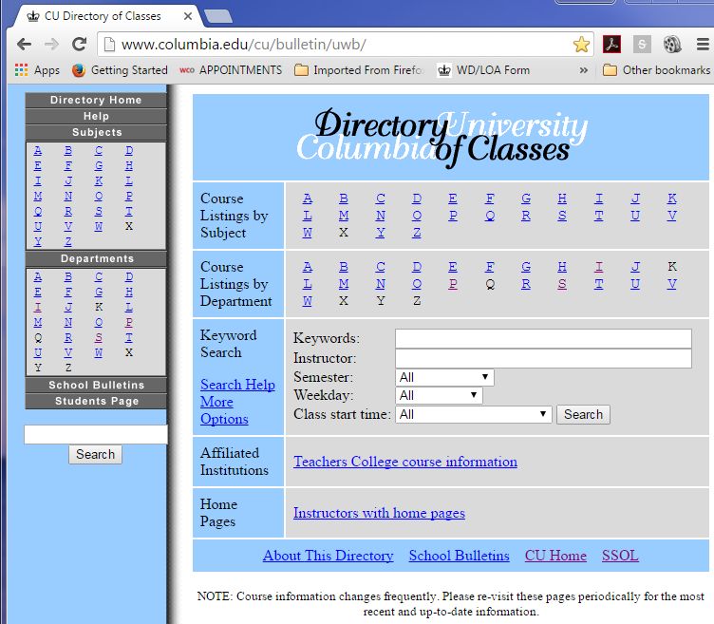Select subject letter Z in main listings
Viewport: 714px width, 624px height.
[417, 233]
